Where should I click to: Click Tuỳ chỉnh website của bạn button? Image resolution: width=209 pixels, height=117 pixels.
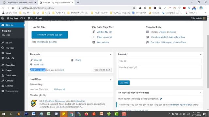click(x=50, y=35)
